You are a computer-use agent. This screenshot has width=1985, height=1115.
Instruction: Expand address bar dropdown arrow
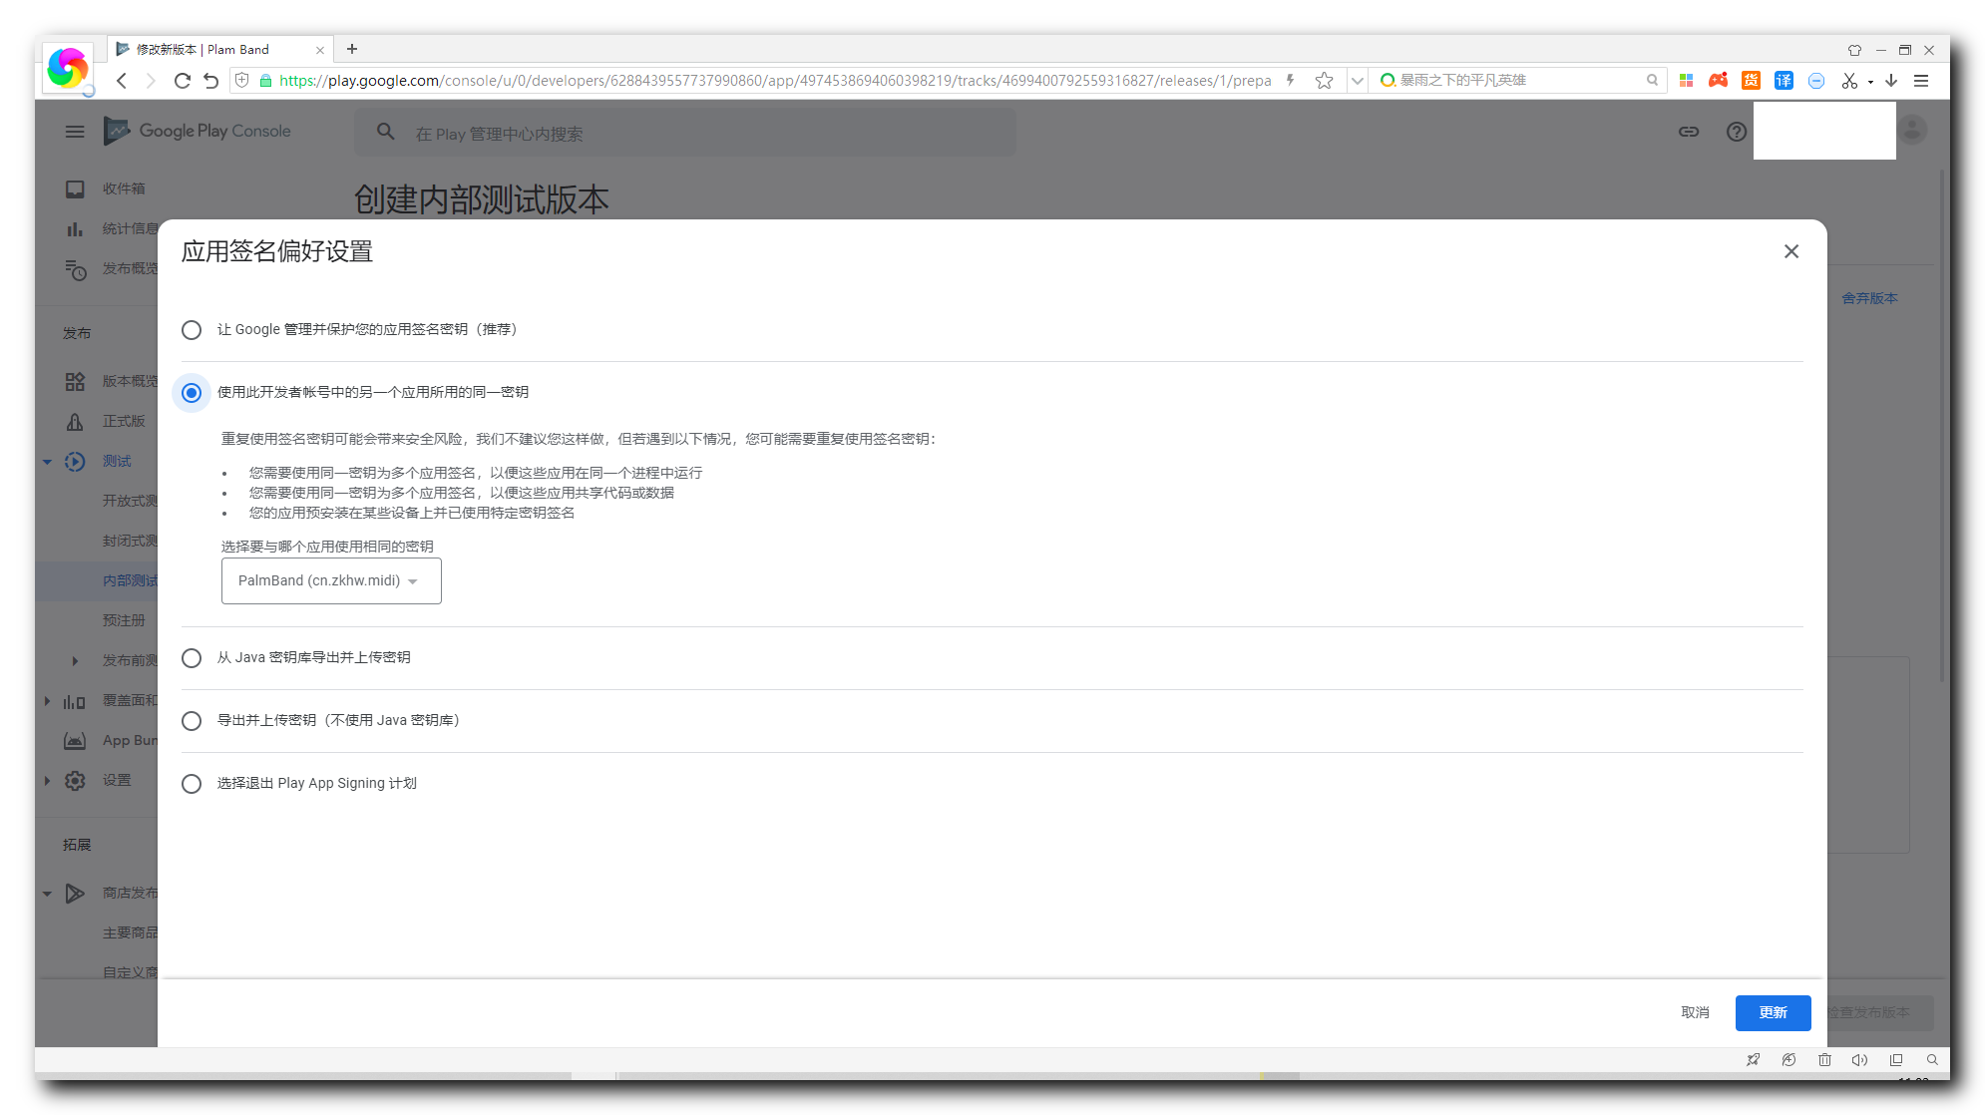point(1357,81)
